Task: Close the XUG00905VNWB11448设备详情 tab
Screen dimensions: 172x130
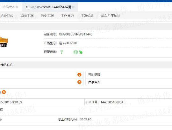Action: [x=73, y=7]
